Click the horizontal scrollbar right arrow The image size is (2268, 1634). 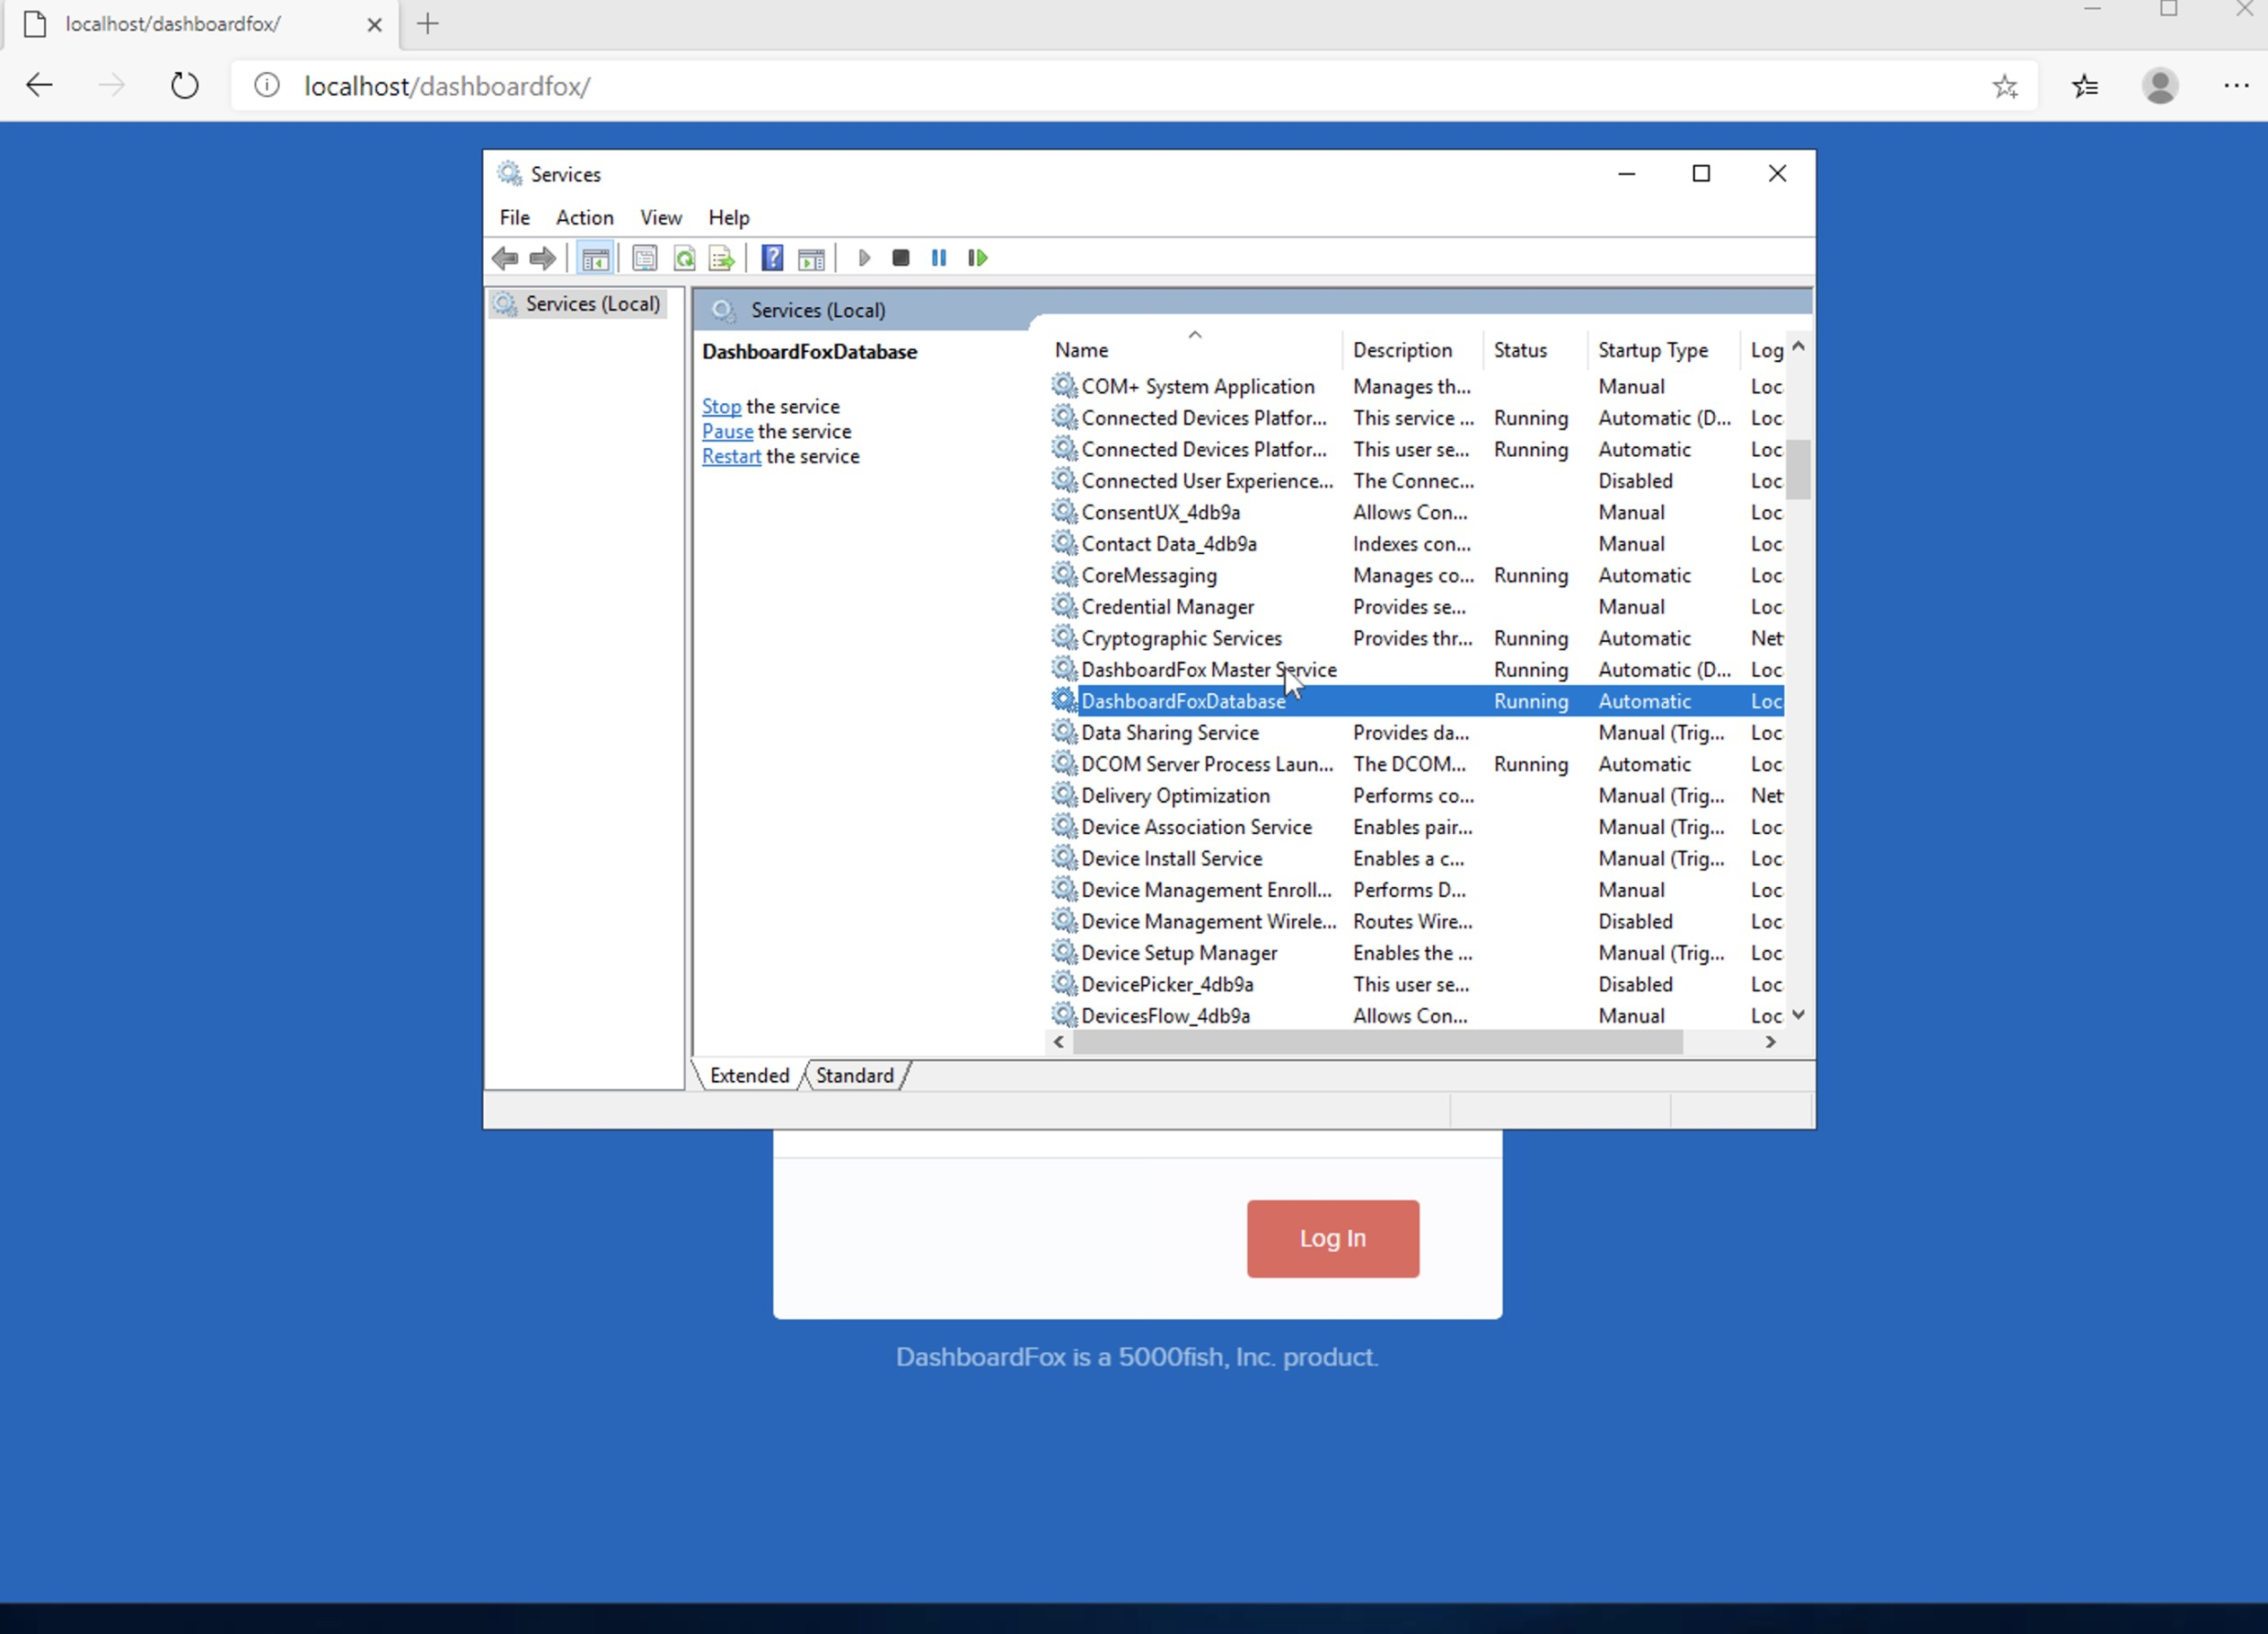tap(1771, 1042)
